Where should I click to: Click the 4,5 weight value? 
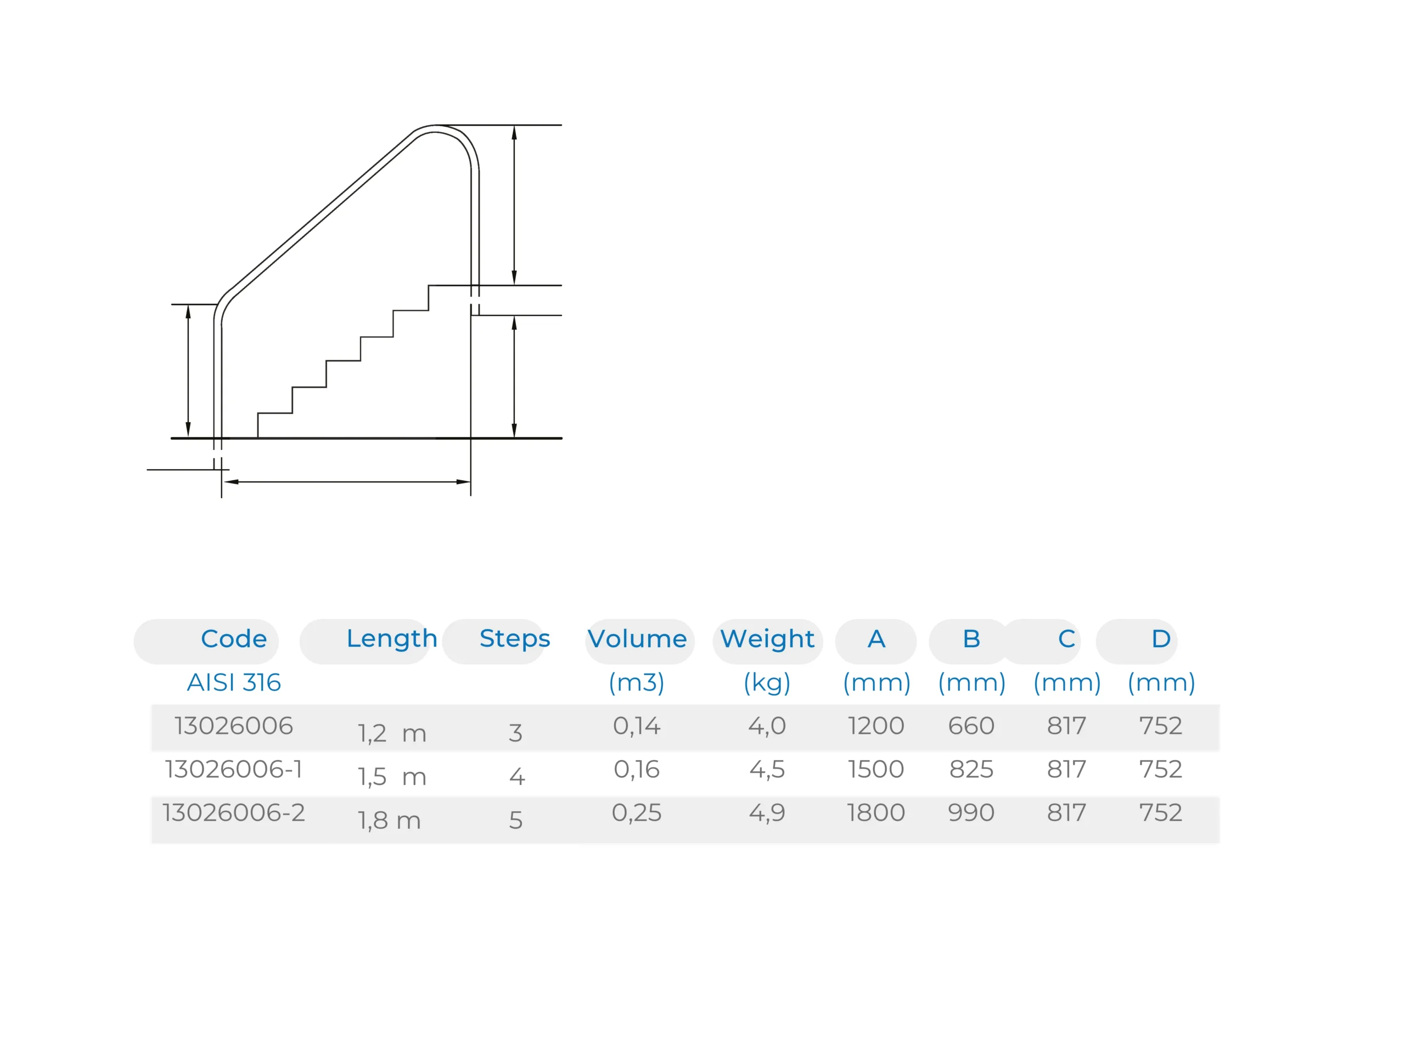[766, 769]
